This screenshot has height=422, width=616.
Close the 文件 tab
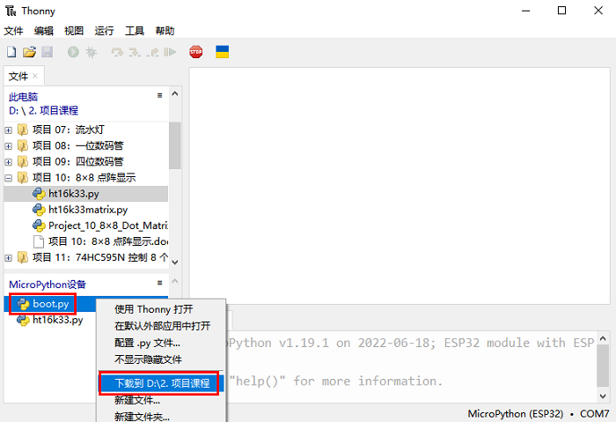coord(35,76)
